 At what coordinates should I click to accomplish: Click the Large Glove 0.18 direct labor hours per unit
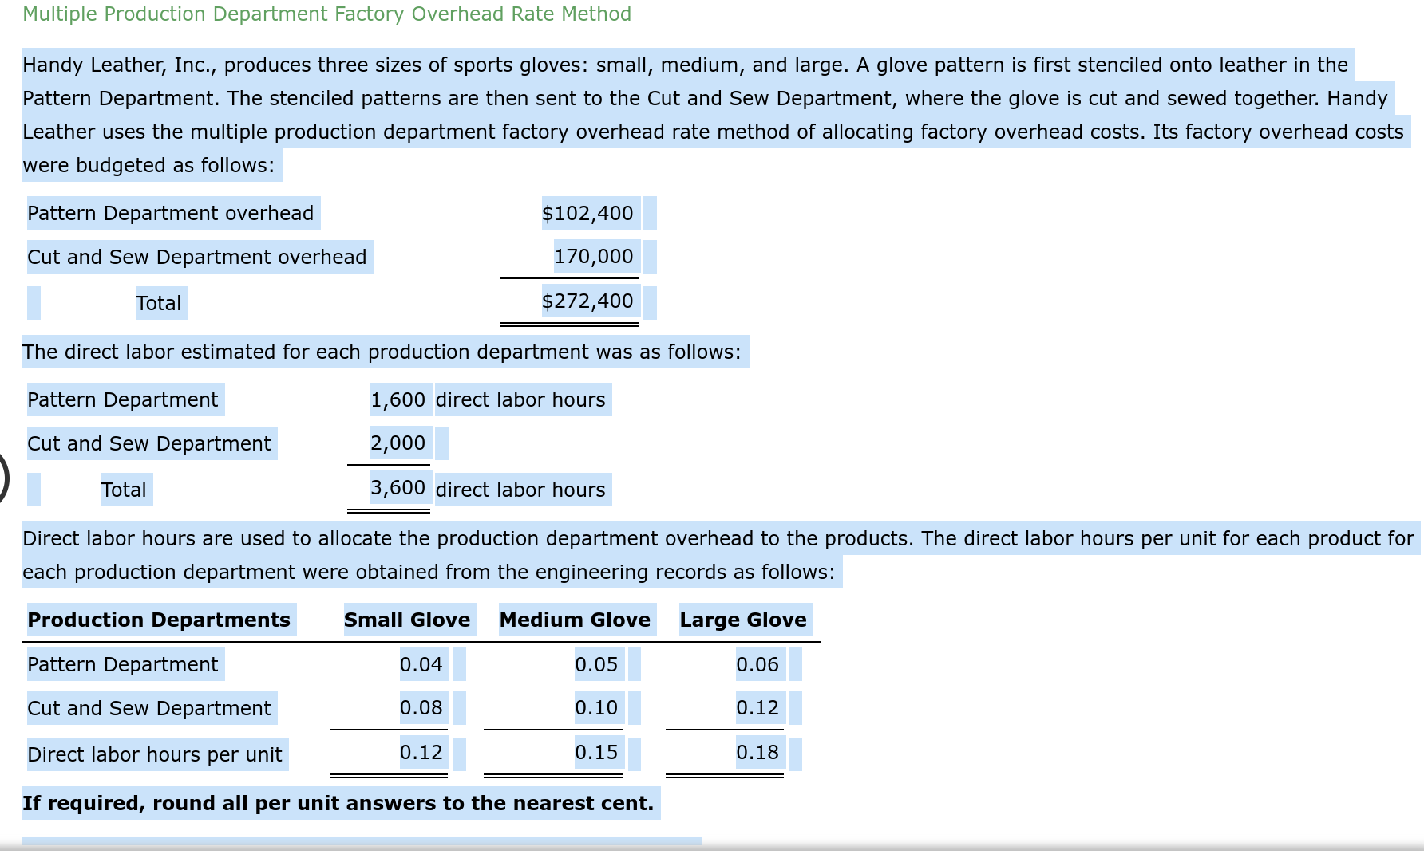757,753
